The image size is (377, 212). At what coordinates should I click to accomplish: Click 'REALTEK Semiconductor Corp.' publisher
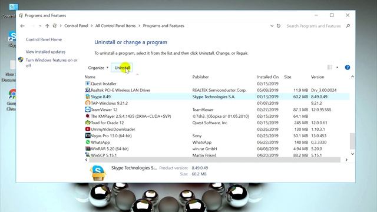(219, 90)
